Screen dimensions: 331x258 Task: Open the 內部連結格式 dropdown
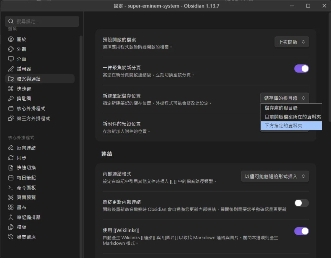[275, 176]
